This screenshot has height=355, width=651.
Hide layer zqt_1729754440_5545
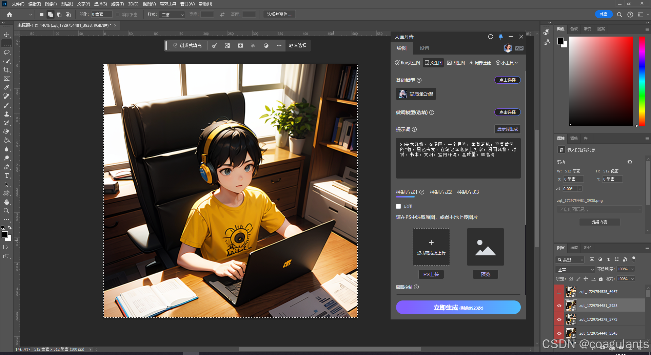559,333
